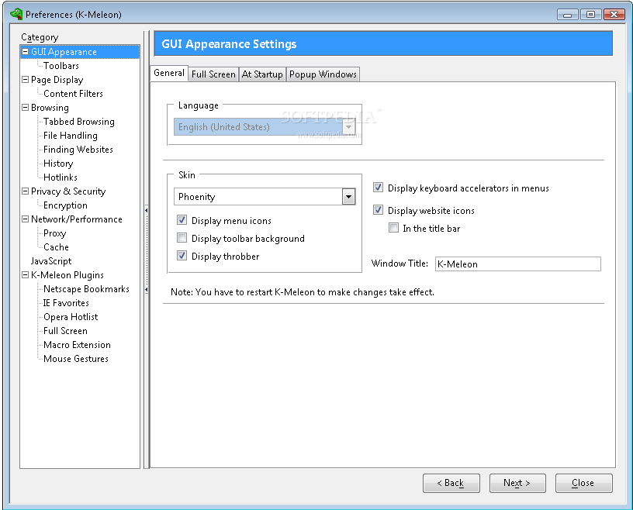
Task: Select K-Meleon Plugins category label
Action: click(x=67, y=275)
